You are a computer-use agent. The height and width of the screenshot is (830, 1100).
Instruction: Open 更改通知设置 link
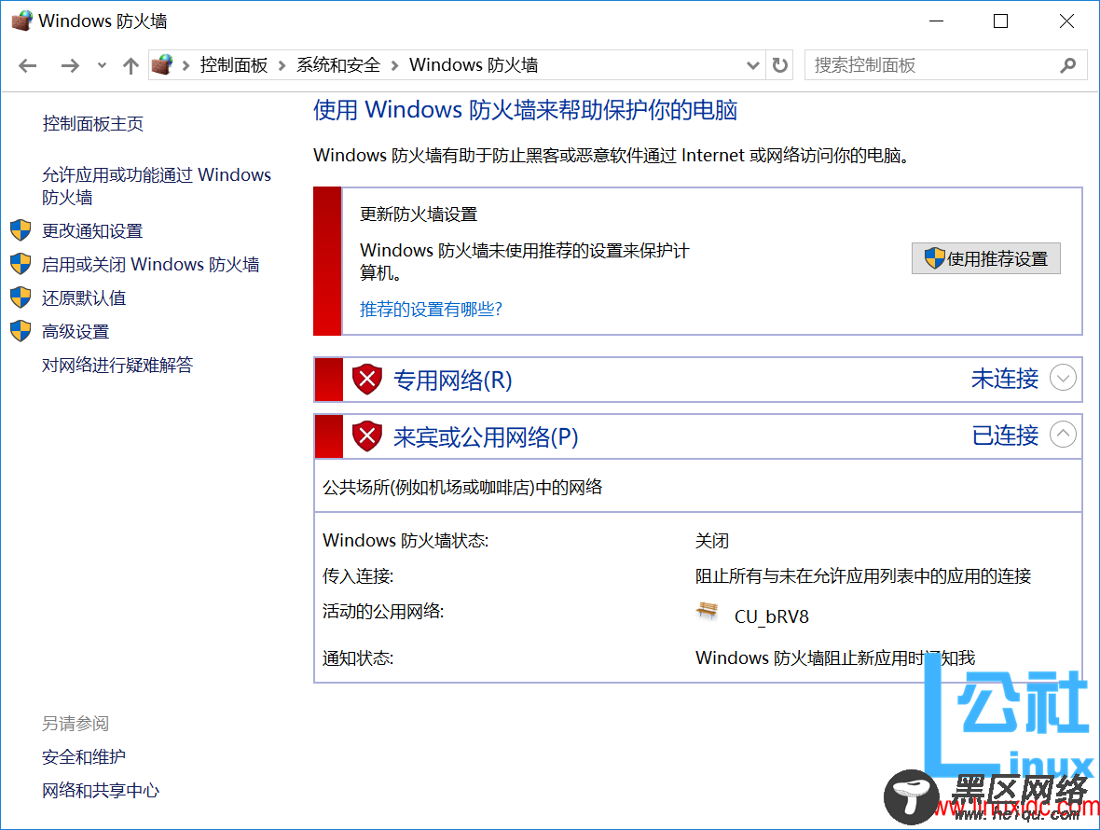click(x=92, y=231)
